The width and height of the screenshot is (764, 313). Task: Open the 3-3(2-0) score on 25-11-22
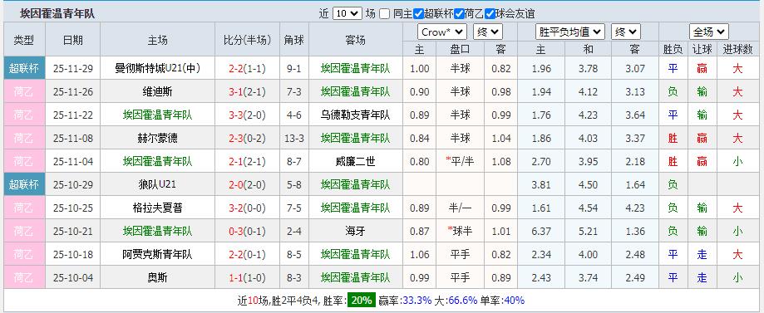[x=247, y=115]
